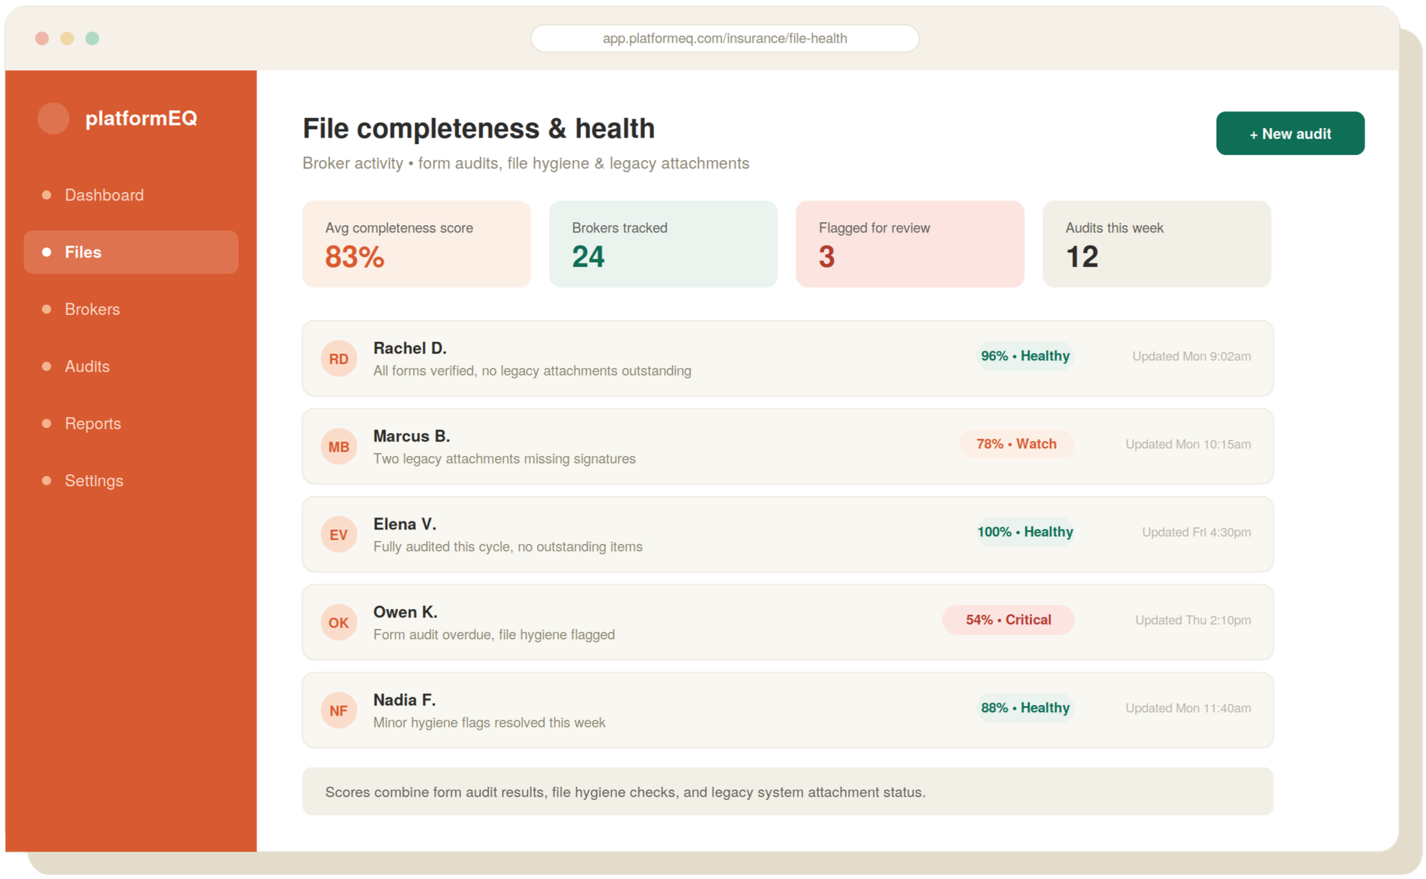Click the 78% Watch status badge
Viewport: 1426px width, 879px height.
[1016, 444]
